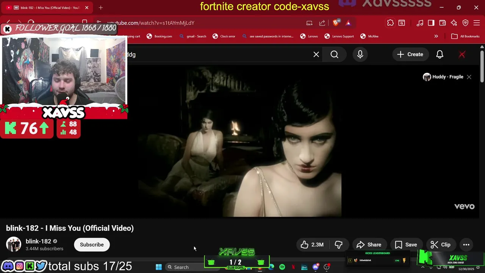Screen dimensions: 485x273
Task: Dismiss the Huddy - Fragile card
Action: [469, 77]
